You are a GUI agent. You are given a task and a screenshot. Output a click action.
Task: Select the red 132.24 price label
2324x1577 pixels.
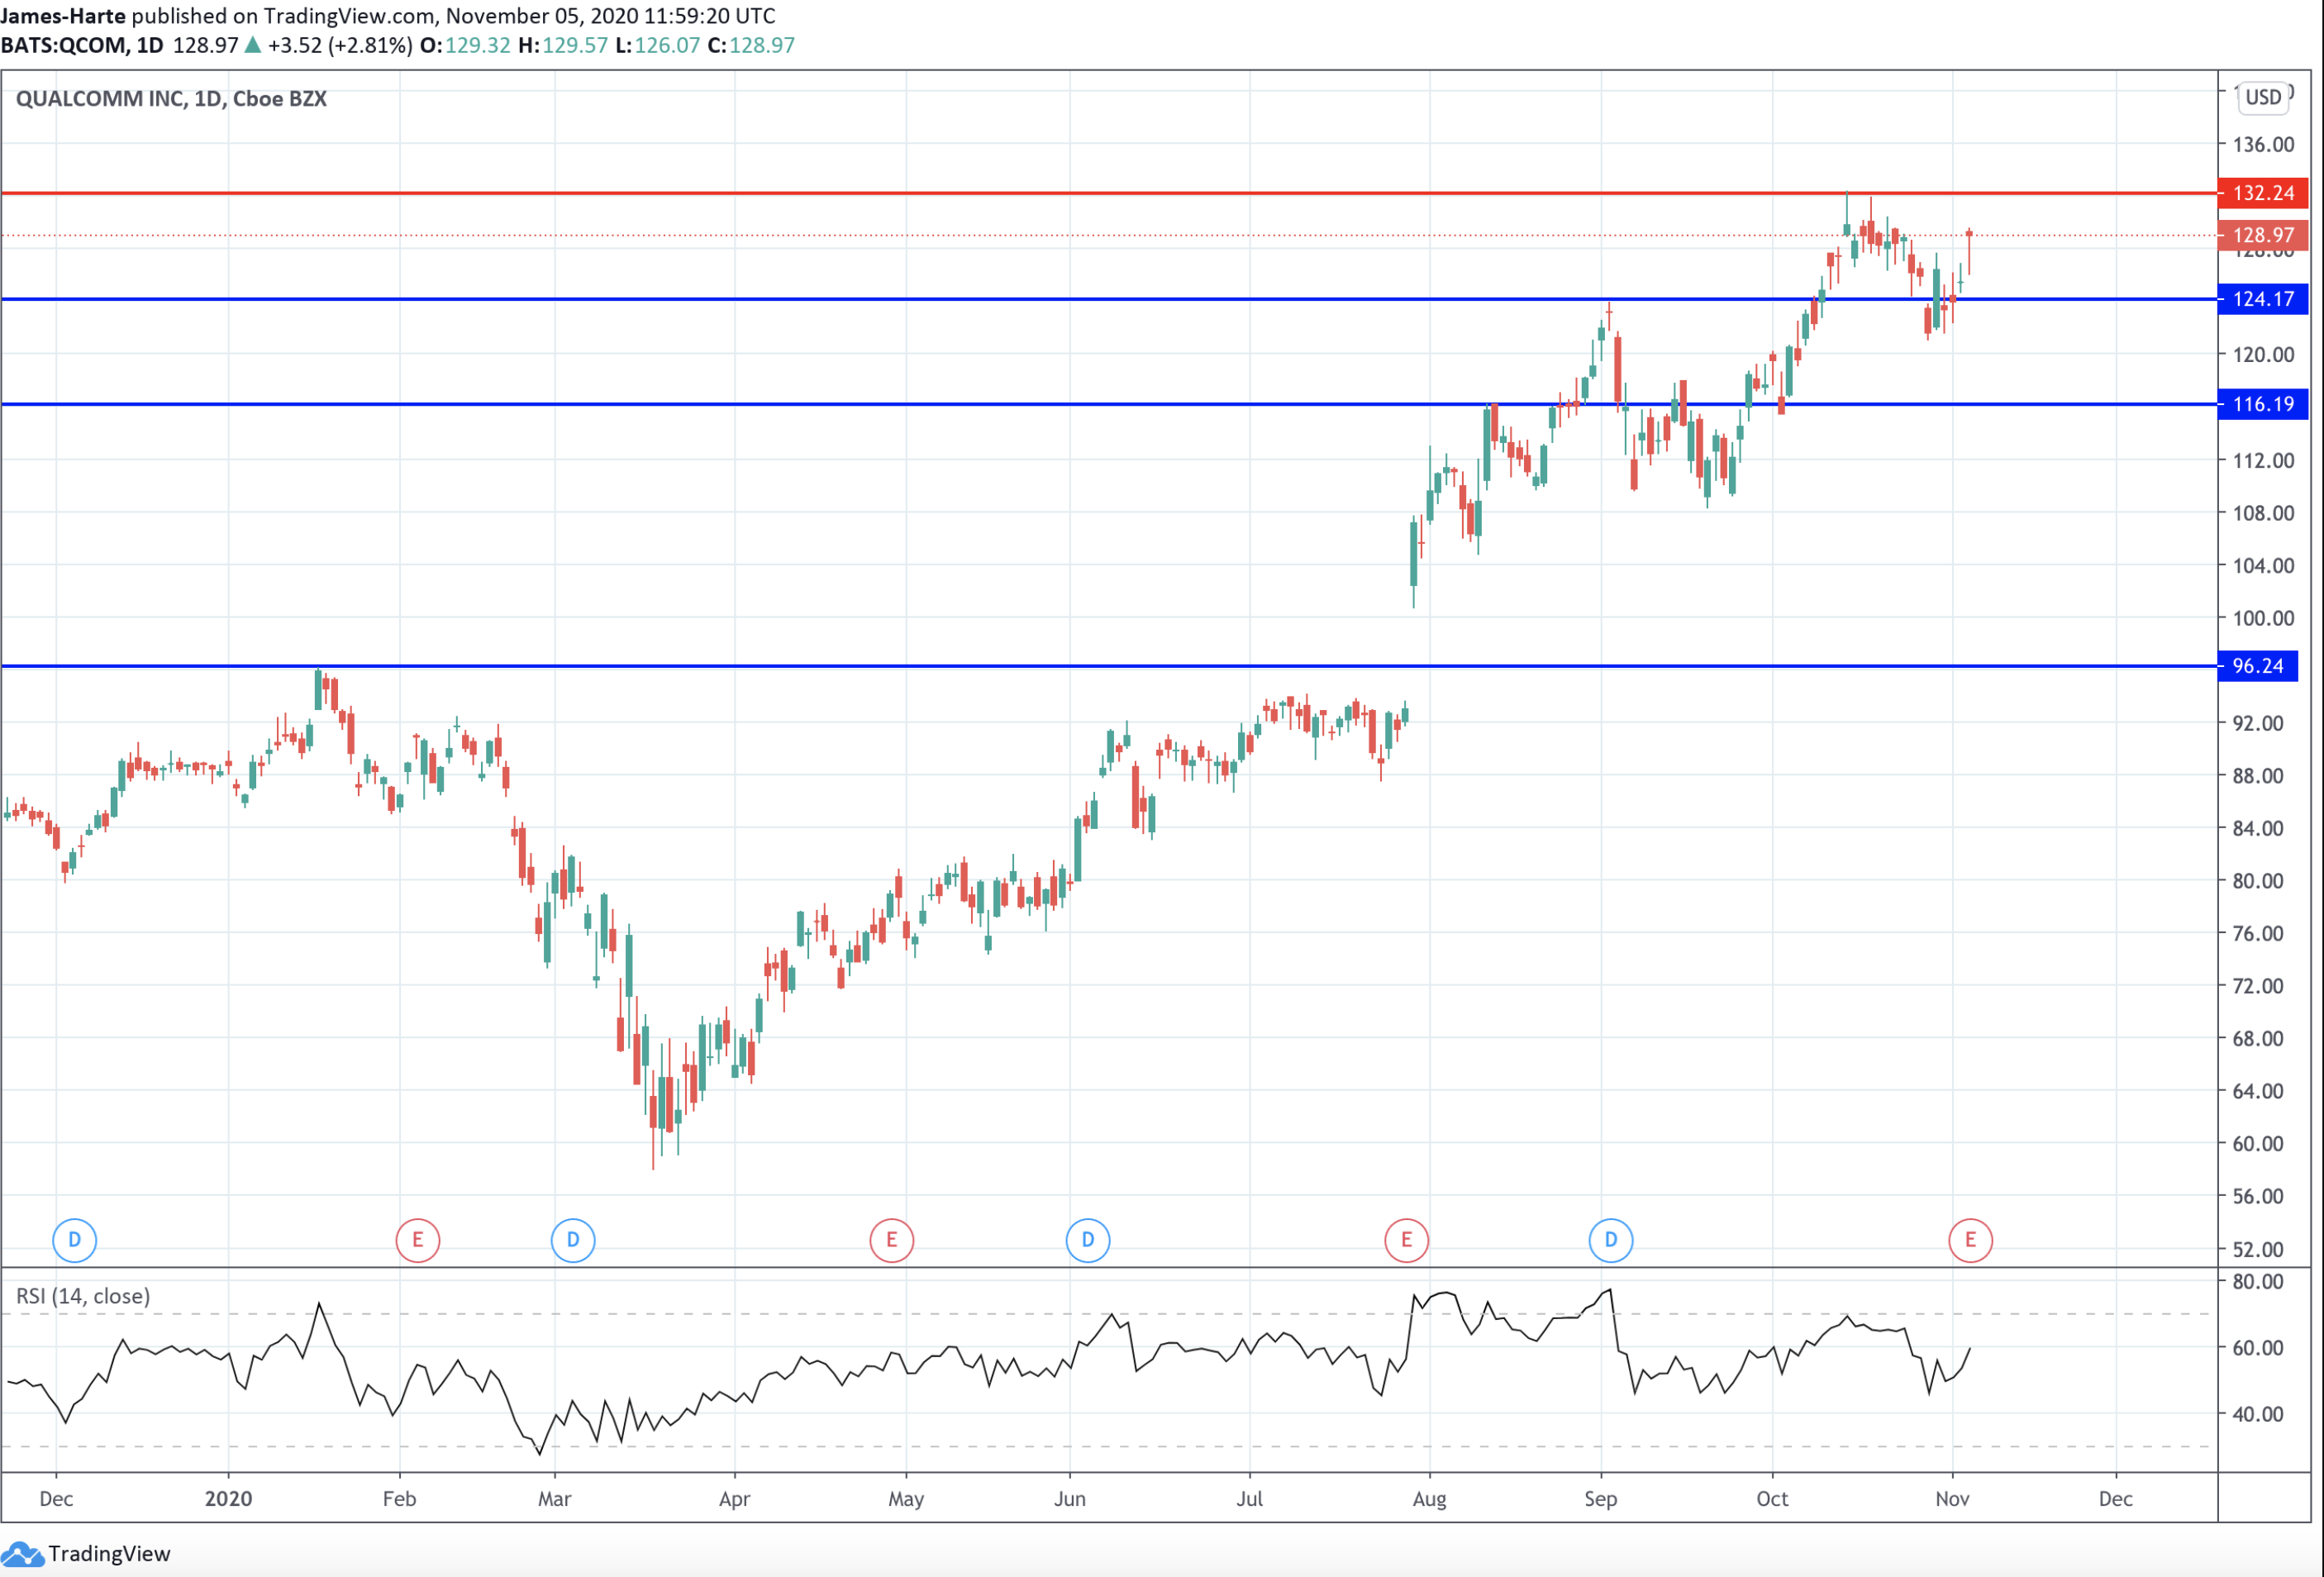(x=2262, y=193)
